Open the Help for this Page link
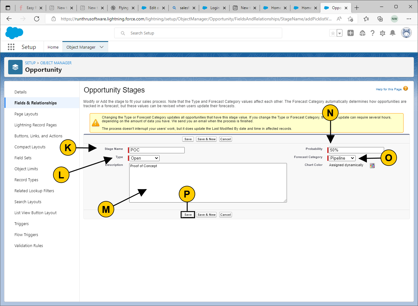Image resolution: width=418 pixels, height=306 pixels. tap(389, 89)
